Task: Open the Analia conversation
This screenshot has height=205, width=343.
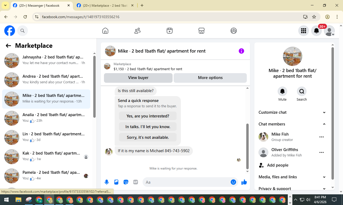Action: pyautogui.click(x=46, y=118)
